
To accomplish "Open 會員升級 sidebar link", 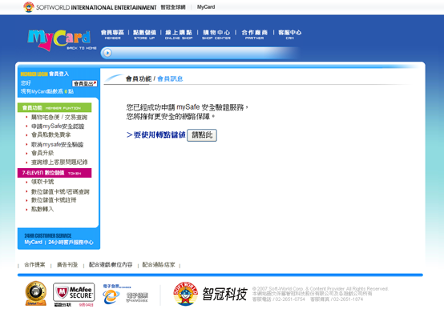I will point(42,153).
